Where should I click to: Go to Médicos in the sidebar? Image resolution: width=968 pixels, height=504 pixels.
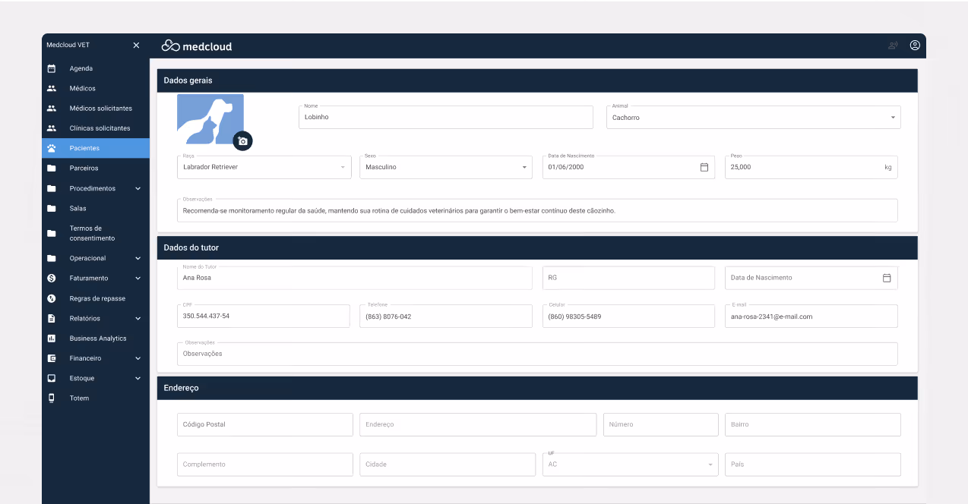click(x=96, y=88)
